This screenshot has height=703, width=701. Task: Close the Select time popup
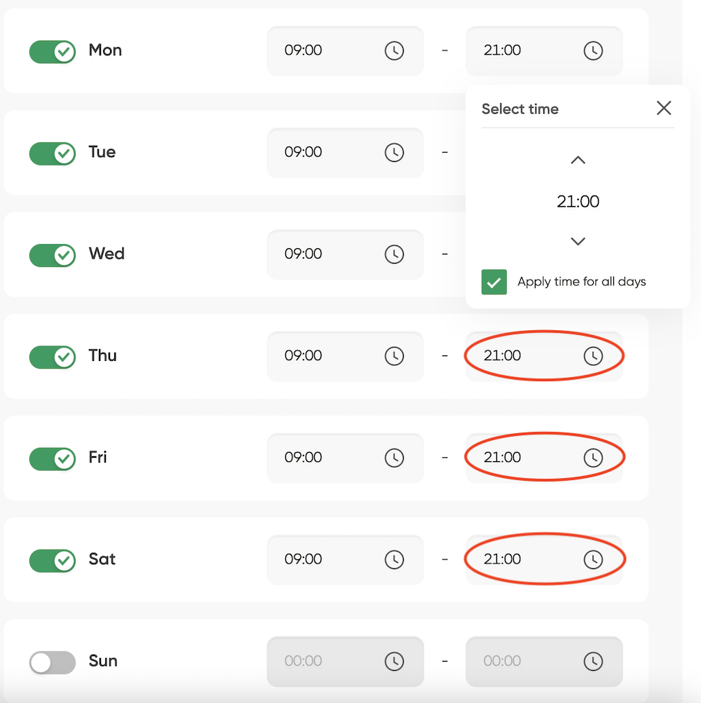click(664, 108)
